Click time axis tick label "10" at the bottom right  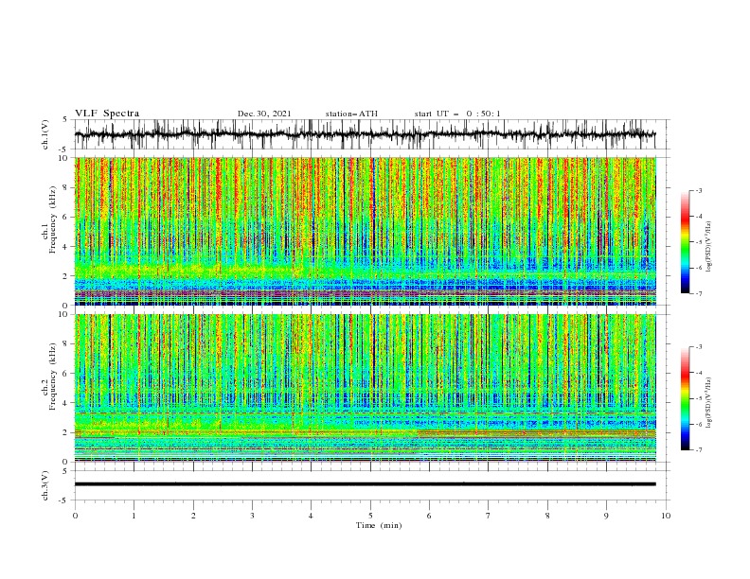point(666,516)
